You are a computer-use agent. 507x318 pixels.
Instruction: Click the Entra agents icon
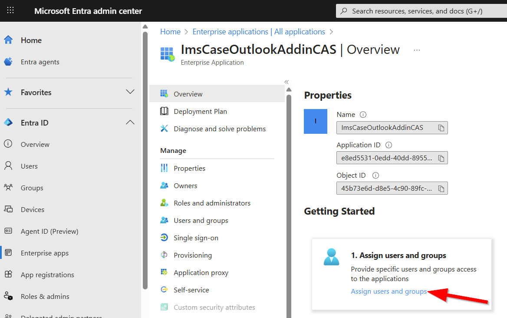(x=8, y=61)
